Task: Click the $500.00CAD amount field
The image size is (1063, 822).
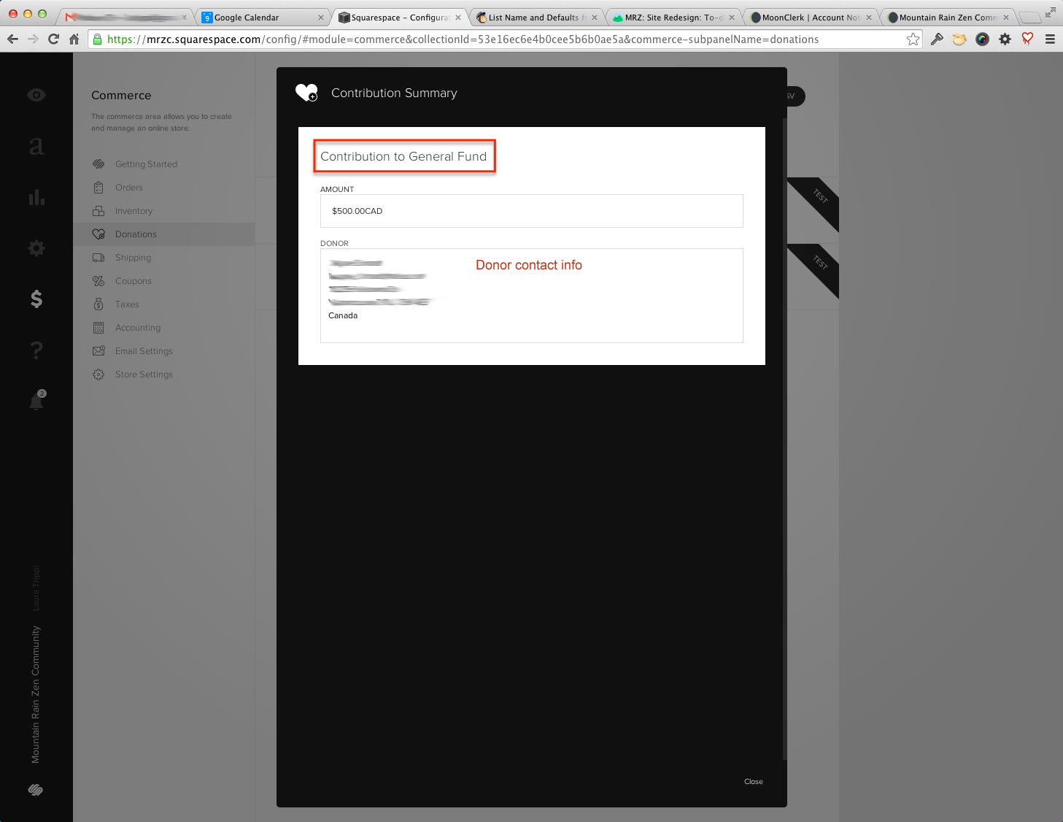Action: [532, 211]
